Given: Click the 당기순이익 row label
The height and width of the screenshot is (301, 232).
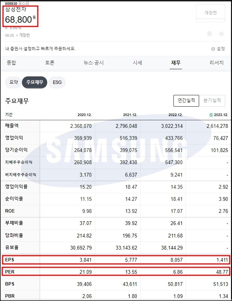Looking at the screenshot, I should tap(16, 150).
